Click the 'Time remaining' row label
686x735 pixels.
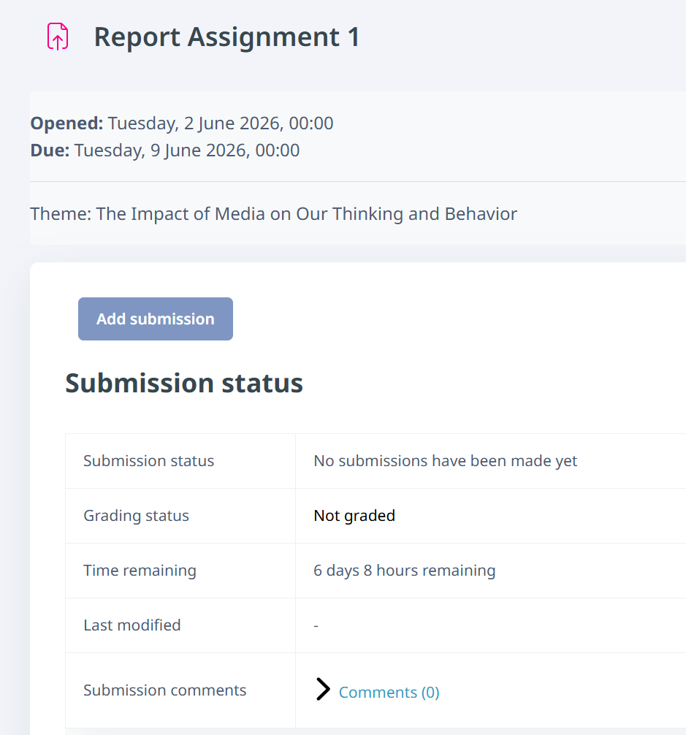tap(140, 571)
